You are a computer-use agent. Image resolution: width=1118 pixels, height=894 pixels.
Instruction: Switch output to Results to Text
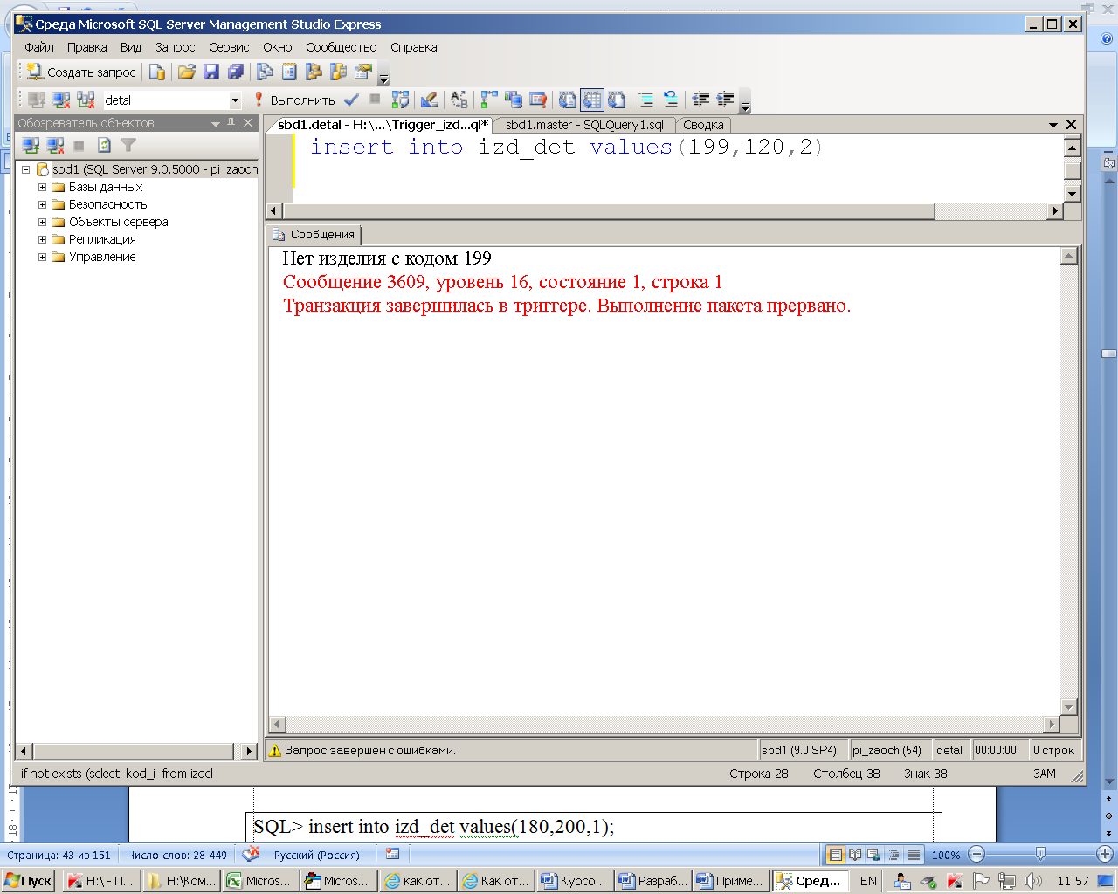[x=568, y=100]
